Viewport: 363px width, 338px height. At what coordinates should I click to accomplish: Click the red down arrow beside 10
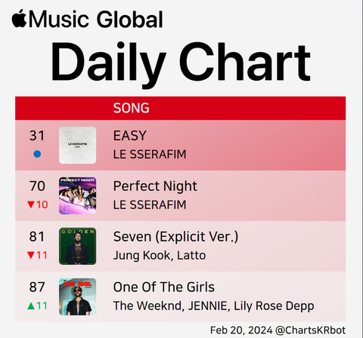point(31,204)
